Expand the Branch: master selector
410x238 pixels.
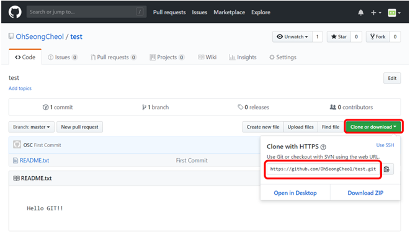[32, 127]
